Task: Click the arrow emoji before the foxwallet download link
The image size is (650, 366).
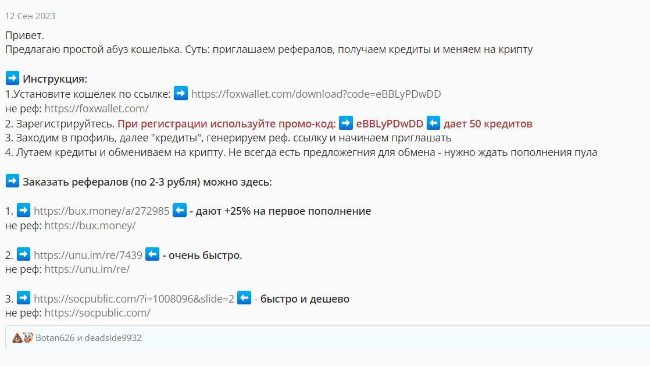Action: click(181, 93)
